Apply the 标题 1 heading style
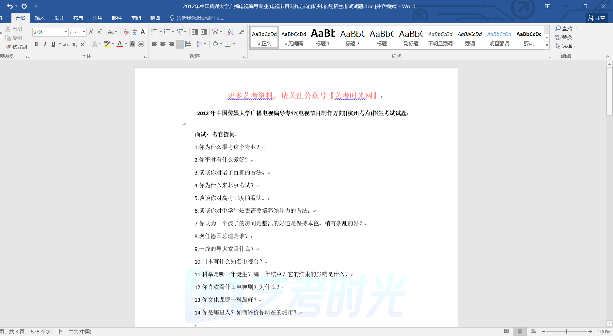Screen dimensions: 613x336 [323, 37]
